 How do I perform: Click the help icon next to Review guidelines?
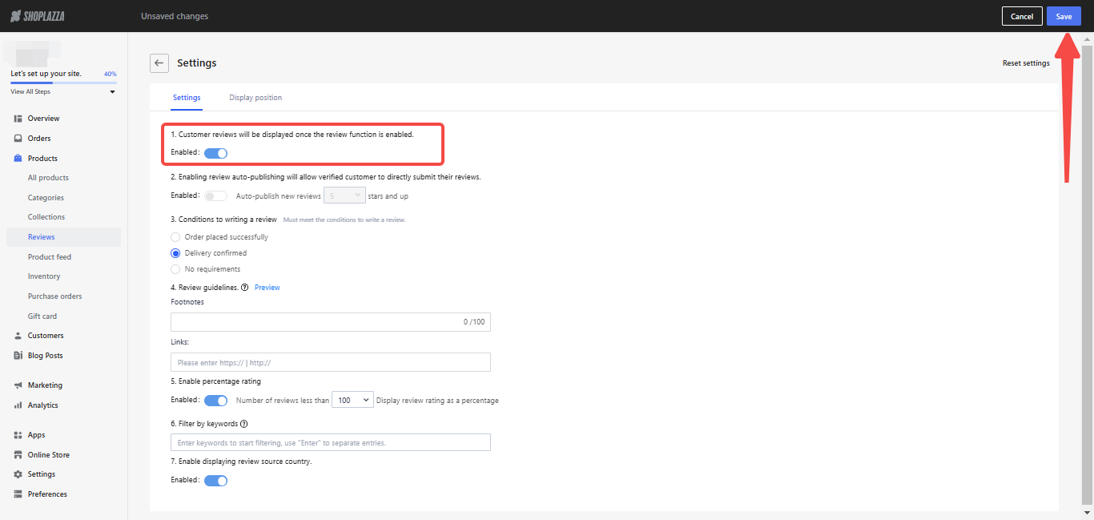[244, 288]
